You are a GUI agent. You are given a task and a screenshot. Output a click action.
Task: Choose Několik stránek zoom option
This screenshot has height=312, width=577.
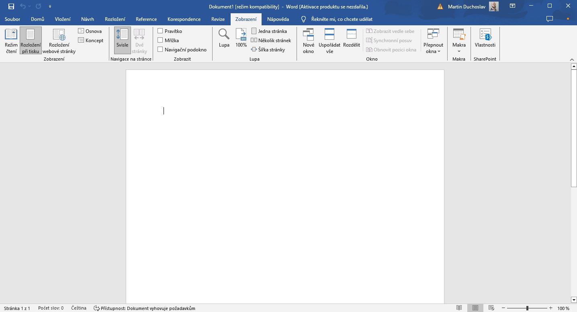(271, 40)
